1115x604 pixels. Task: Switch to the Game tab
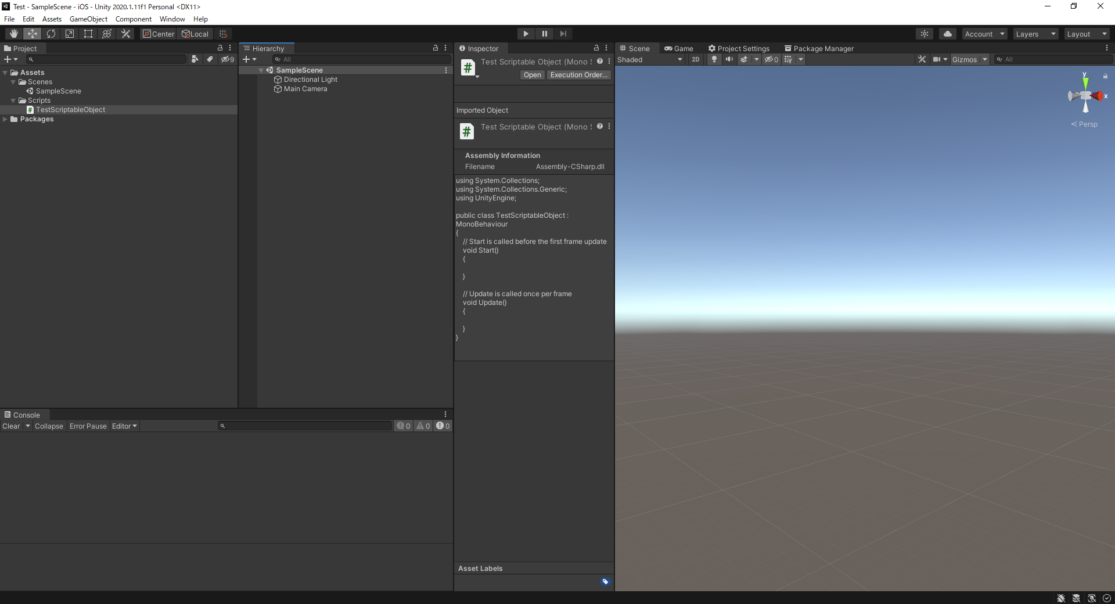(679, 48)
